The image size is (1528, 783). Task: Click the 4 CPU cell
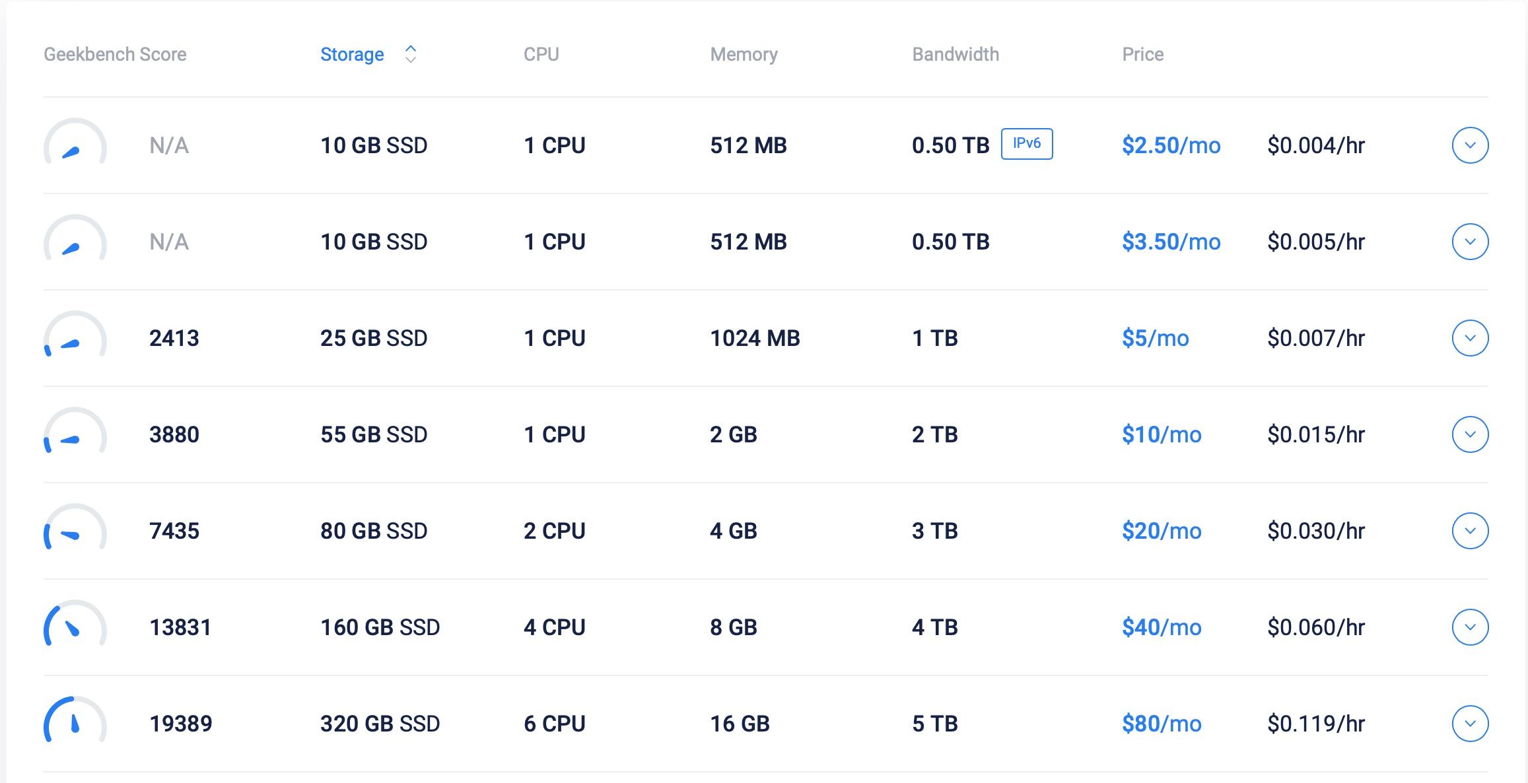[555, 627]
